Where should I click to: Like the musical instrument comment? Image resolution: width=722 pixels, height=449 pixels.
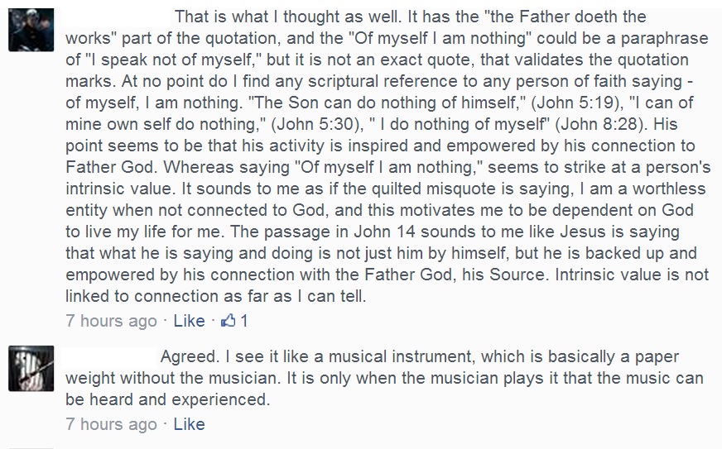click(x=189, y=424)
